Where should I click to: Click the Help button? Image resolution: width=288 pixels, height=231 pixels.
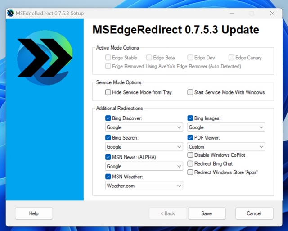pyautogui.click(x=34, y=213)
